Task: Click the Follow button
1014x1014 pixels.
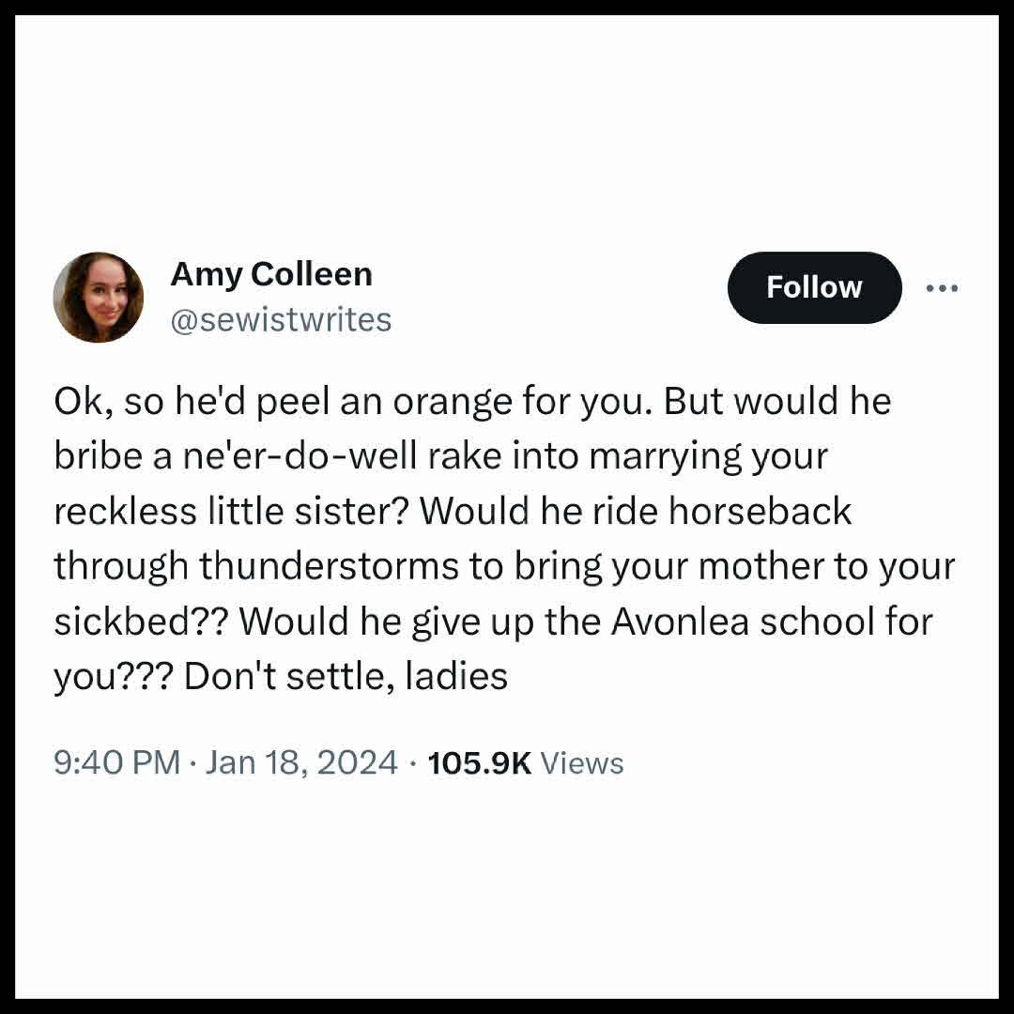Action: pyautogui.click(x=814, y=287)
